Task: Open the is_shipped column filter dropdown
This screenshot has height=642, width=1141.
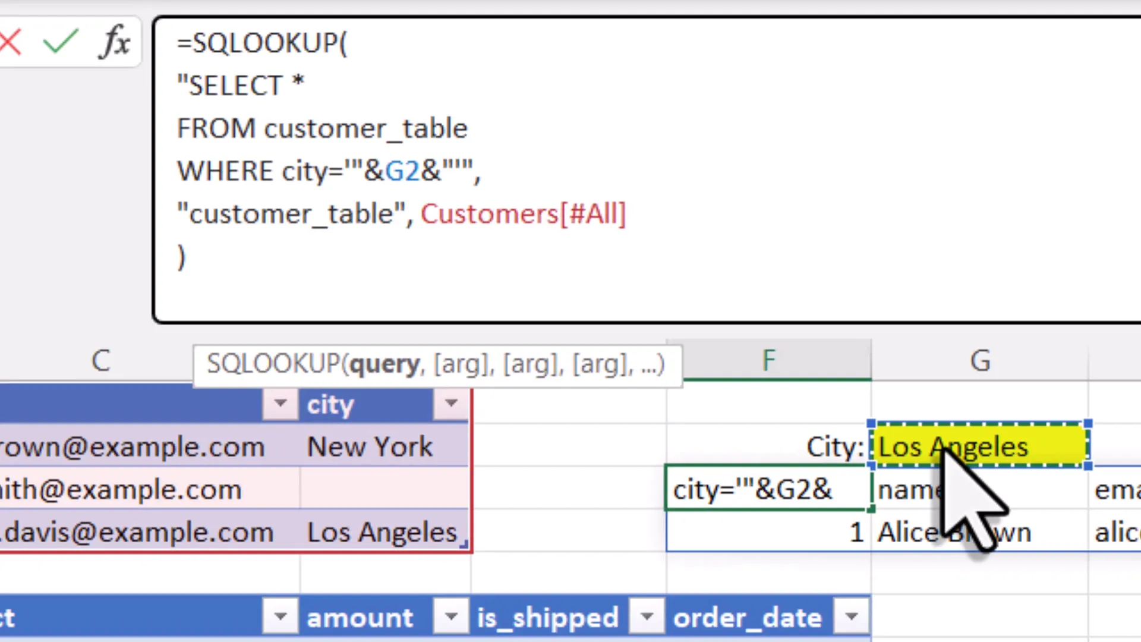Action: click(647, 617)
